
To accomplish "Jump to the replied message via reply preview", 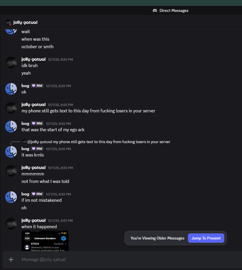I will tap(112, 142).
